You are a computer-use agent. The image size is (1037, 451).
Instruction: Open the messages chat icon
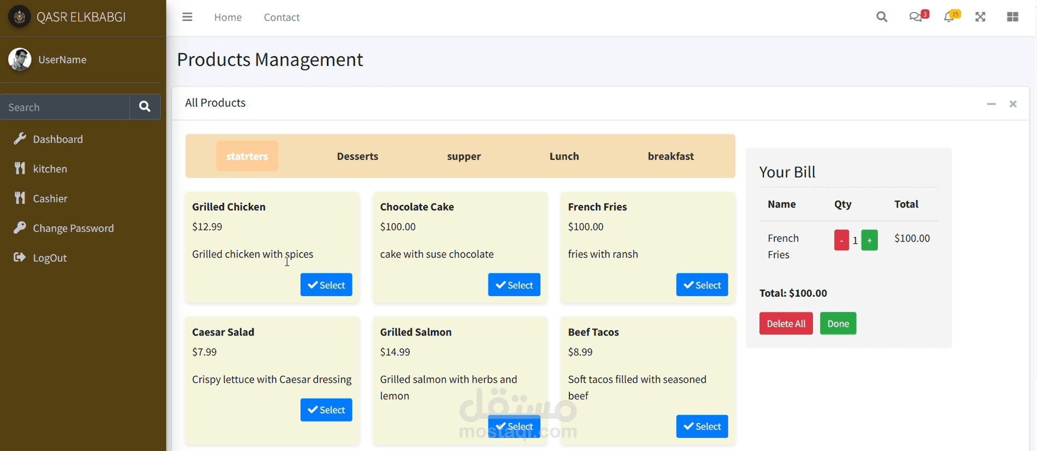coord(916,17)
